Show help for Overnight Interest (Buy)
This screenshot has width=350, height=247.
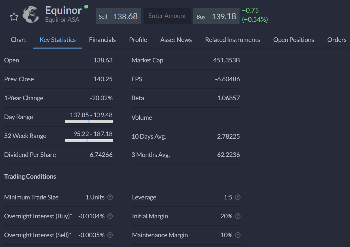110,216
